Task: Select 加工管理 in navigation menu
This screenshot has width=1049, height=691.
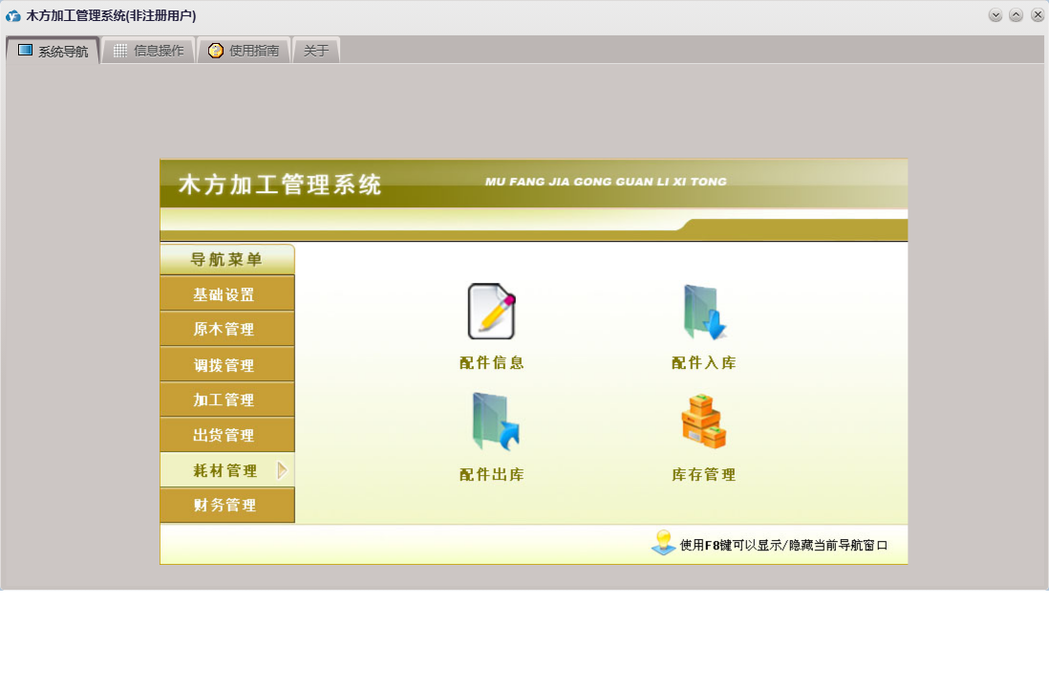Action: 227,399
